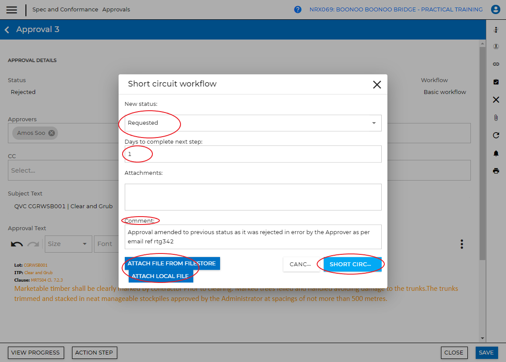Open the user profile account icon
The image size is (506, 362).
[x=495, y=10]
